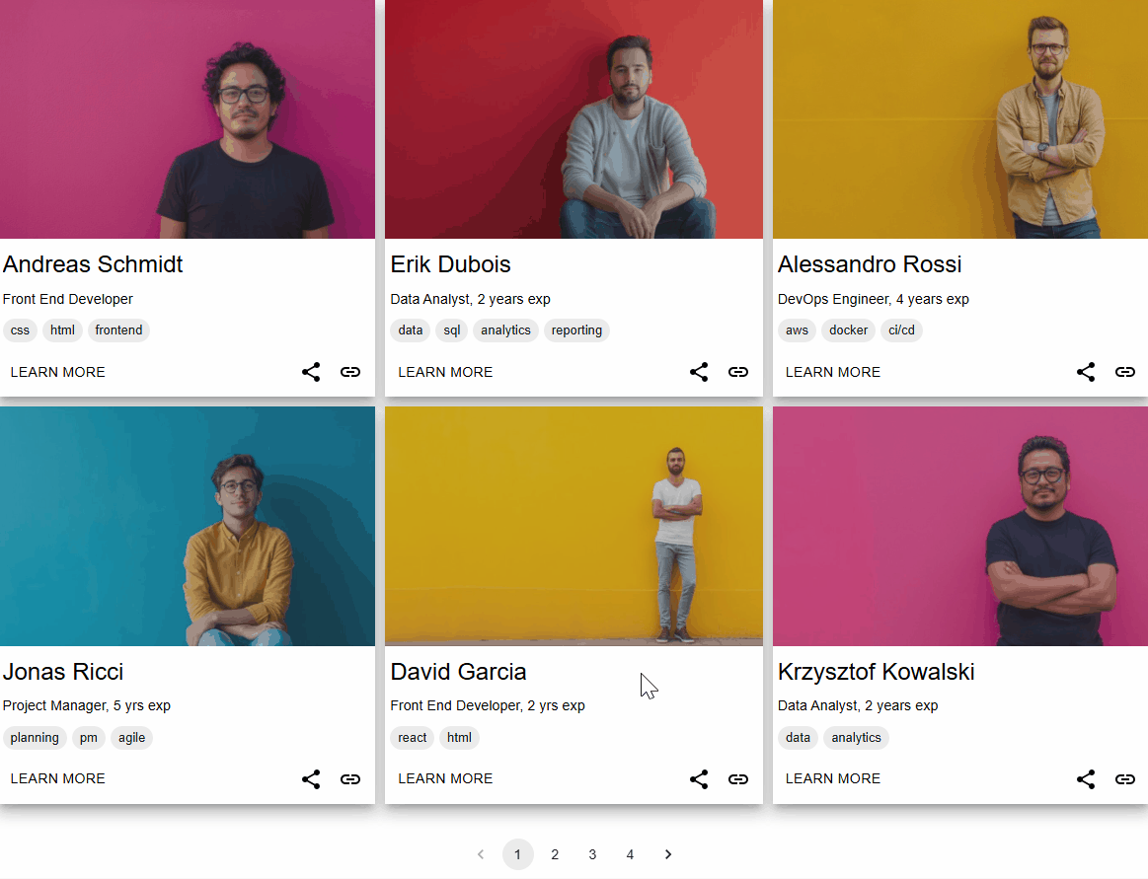Jump to page 4 in pagination
This screenshot has width=1148, height=879.
tap(630, 854)
